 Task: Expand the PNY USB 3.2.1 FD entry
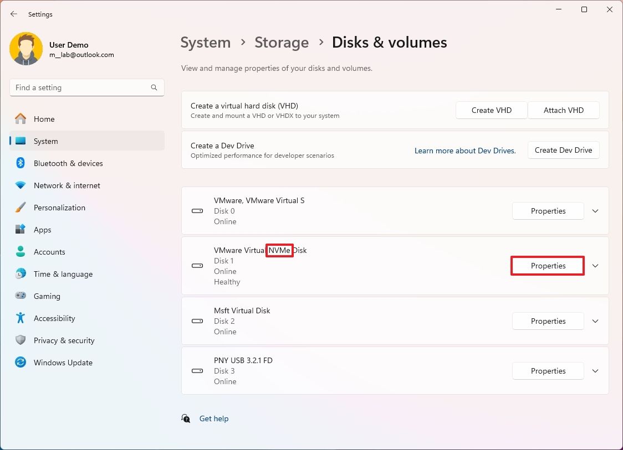[595, 371]
